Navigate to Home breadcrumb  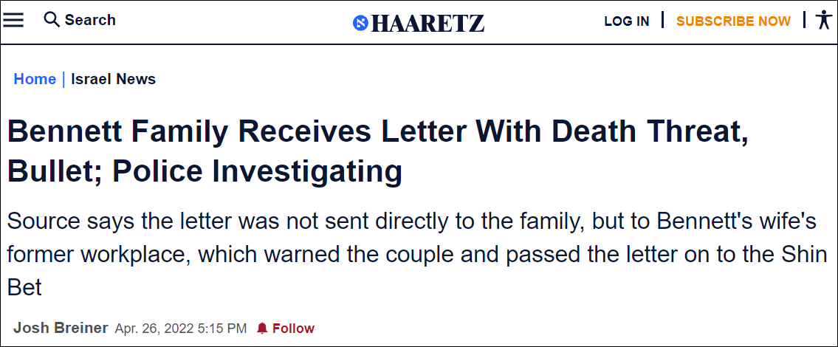point(35,79)
